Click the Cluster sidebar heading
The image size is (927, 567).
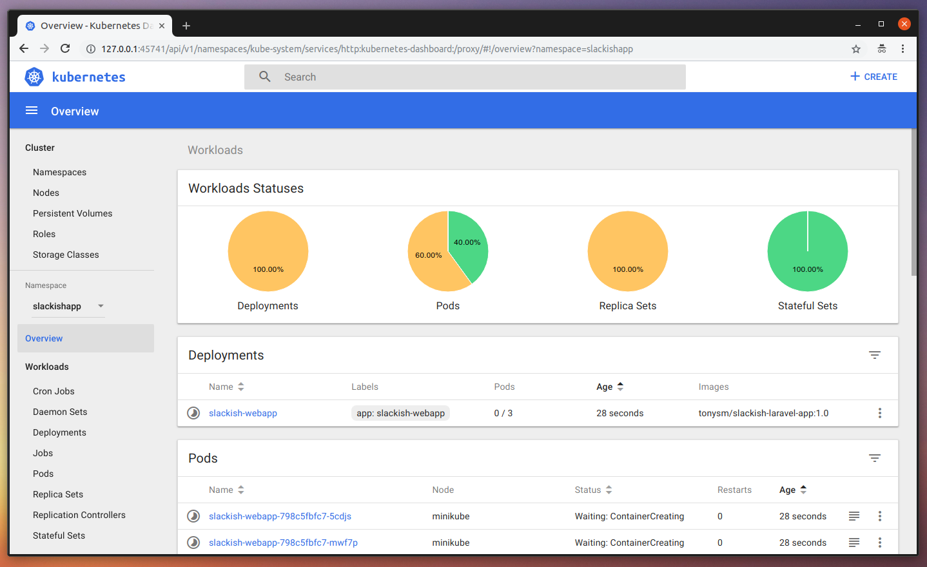pyautogui.click(x=40, y=148)
